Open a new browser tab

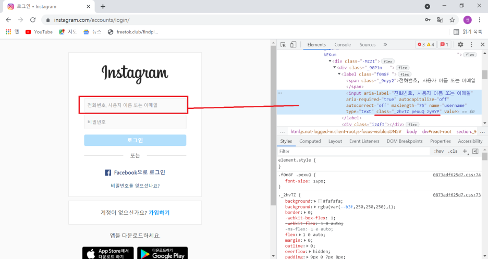103,6
